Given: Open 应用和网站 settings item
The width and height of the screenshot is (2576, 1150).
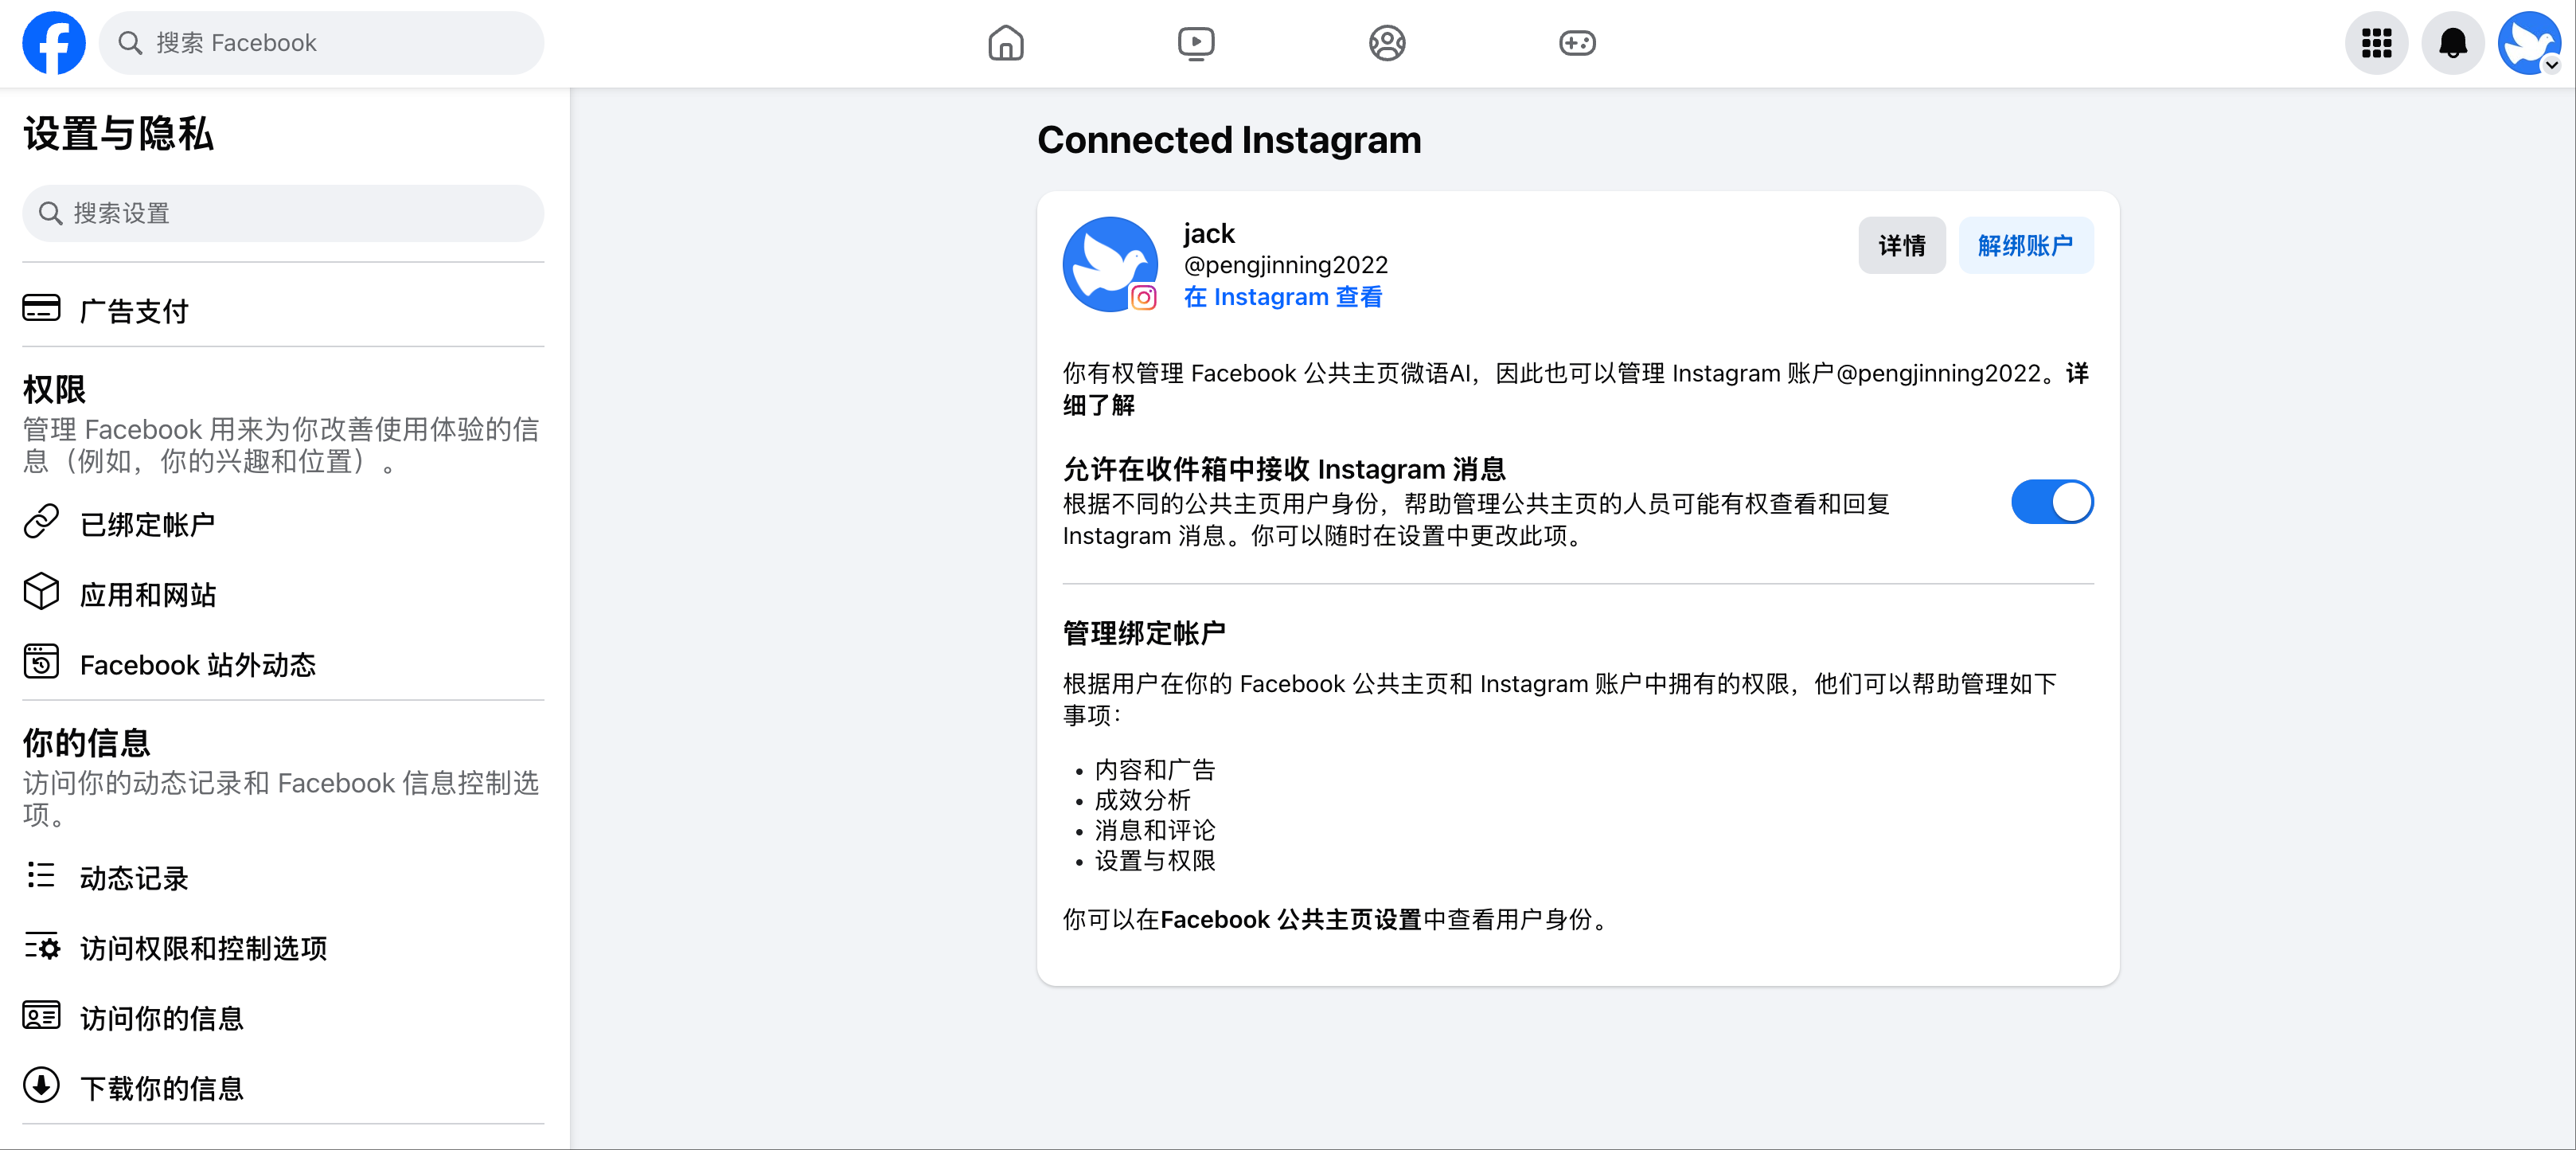Looking at the screenshot, I should coord(148,595).
